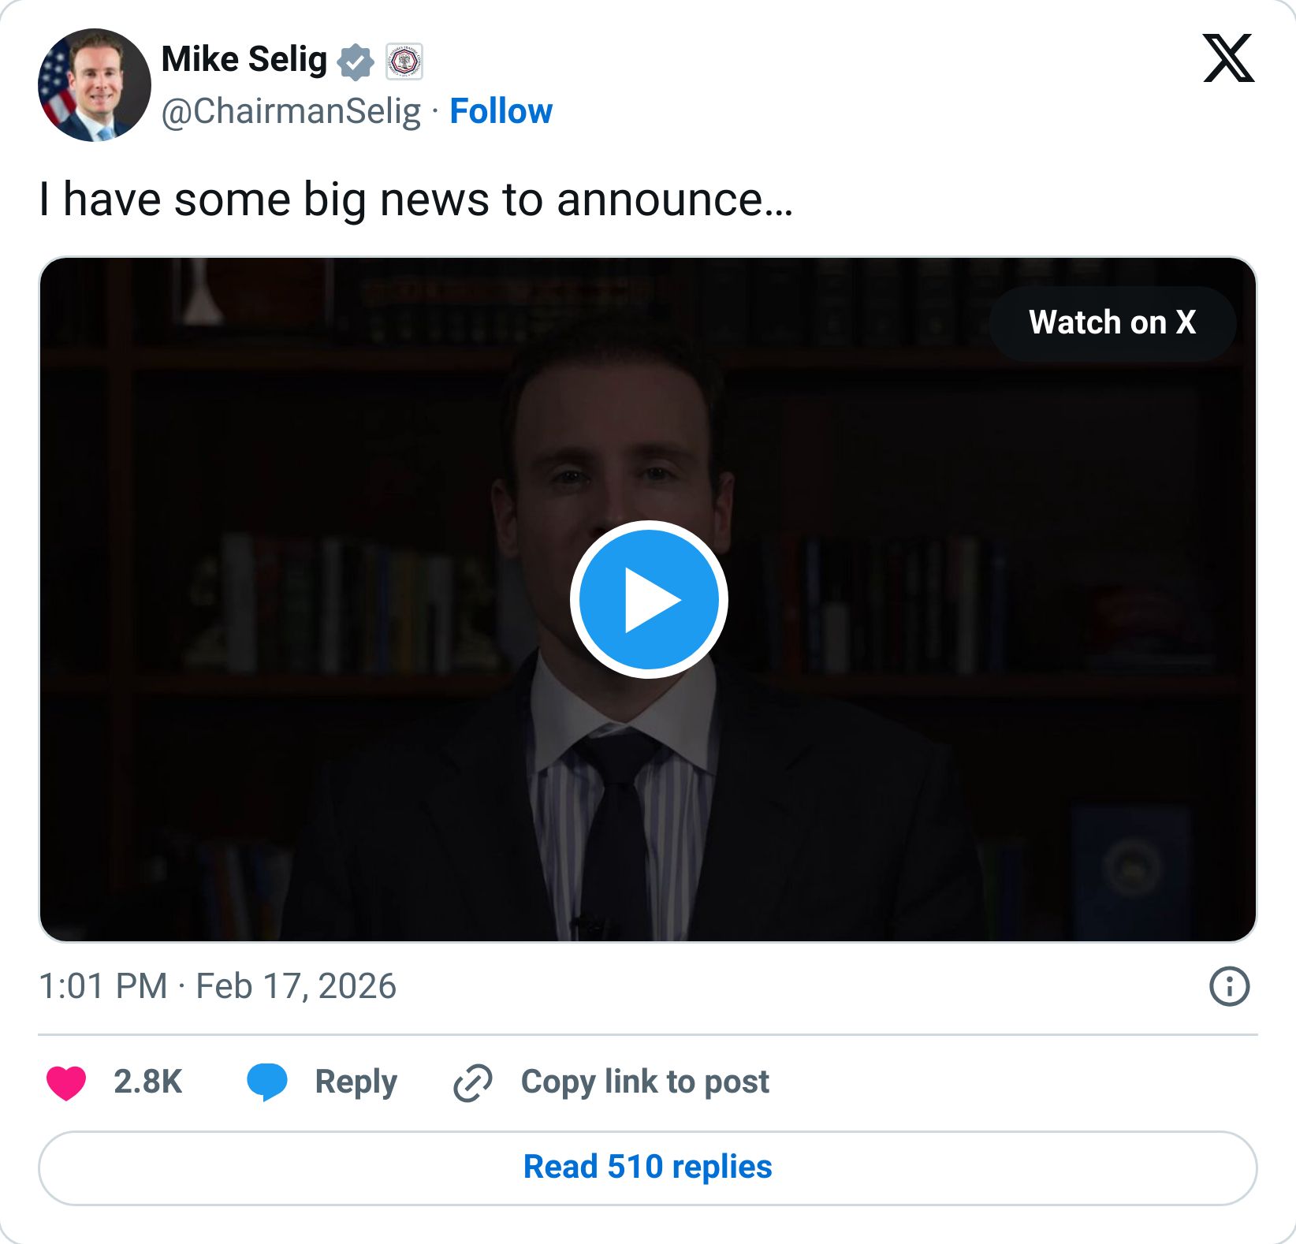This screenshot has height=1244, width=1296.
Task: Like the post using the heart icon
Action: pos(69,1081)
